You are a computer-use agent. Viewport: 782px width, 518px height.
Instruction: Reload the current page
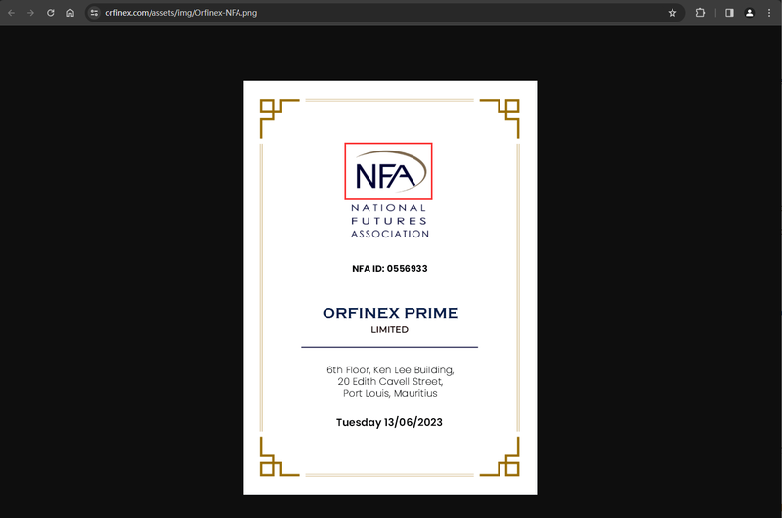pyautogui.click(x=50, y=13)
